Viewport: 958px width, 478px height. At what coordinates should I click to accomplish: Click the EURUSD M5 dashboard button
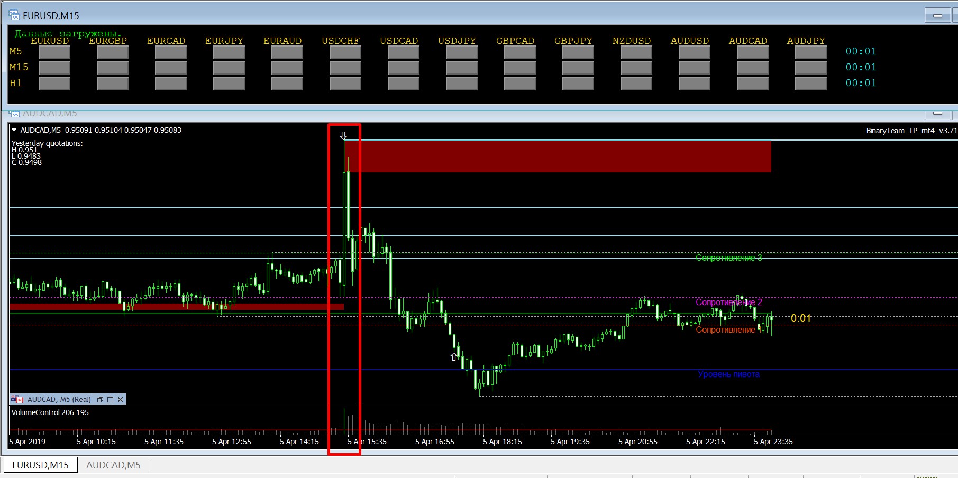[x=54, y=52]
